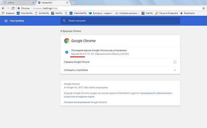The image size is (207, 128).
Task: Click the magnifier icon in the settings search
Action: click(64, 21)
